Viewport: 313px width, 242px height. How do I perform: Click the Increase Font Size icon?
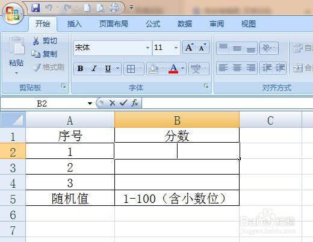[x=190, y=48]
